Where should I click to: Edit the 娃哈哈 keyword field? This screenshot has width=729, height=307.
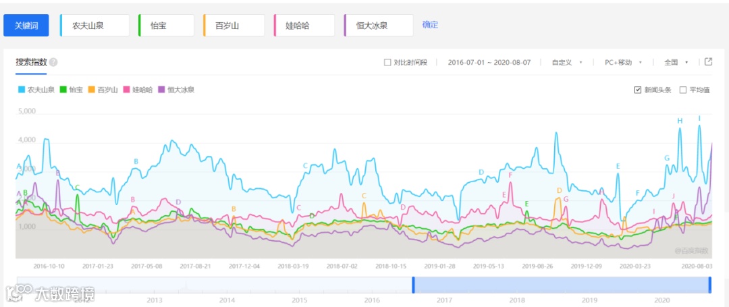tap(304, 25)
